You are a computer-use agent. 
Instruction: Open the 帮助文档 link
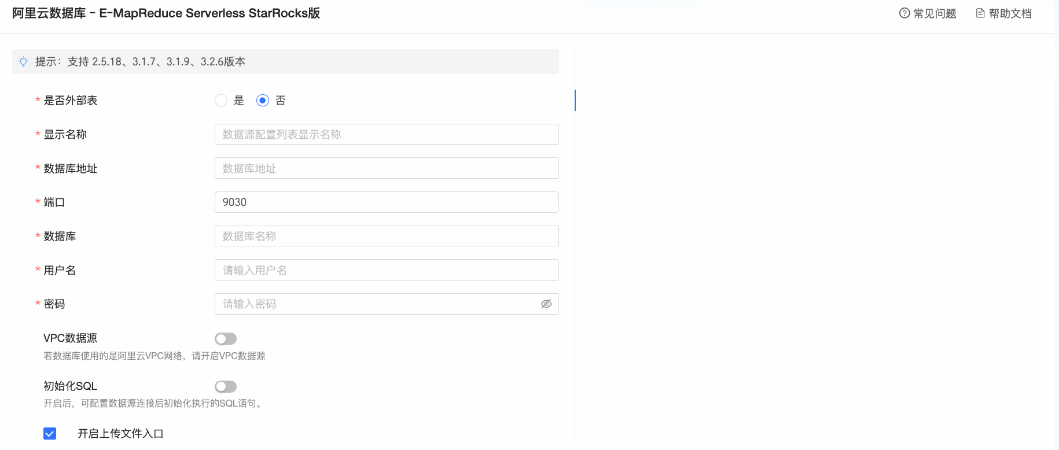(x=1010, y=13)
